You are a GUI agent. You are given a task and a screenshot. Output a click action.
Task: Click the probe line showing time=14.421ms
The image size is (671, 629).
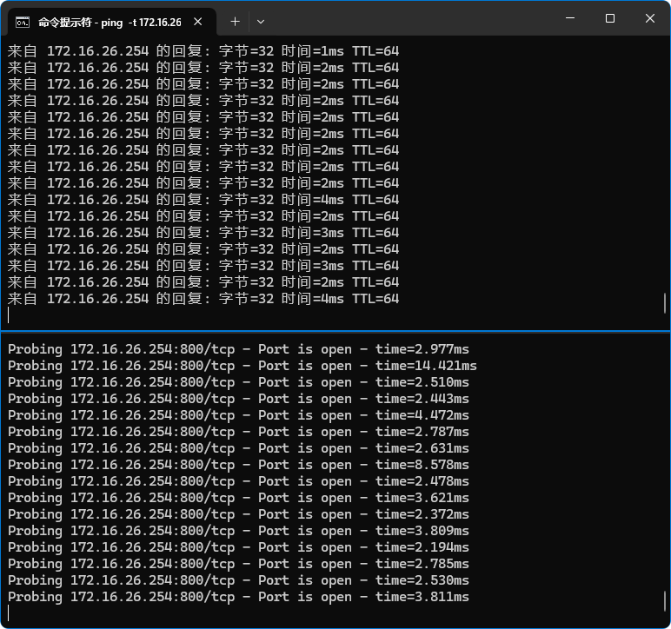tap(242, 366)
